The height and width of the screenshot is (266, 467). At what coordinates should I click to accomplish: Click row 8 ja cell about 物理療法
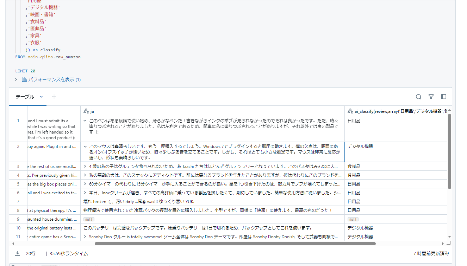(x=212, y=210)
